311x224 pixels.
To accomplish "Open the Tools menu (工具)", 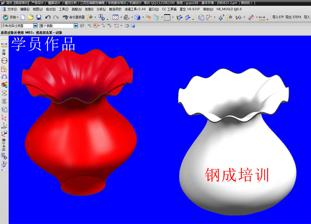I will click(x=64, y=9).
